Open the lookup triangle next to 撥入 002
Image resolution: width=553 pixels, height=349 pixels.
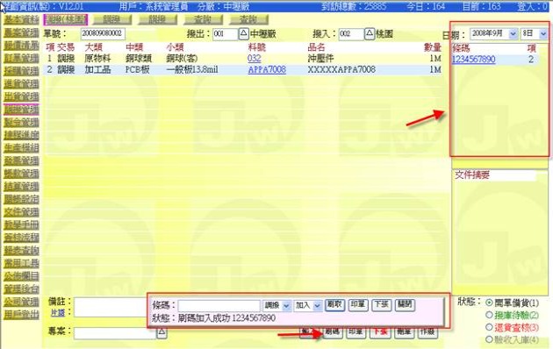point(370,34)
